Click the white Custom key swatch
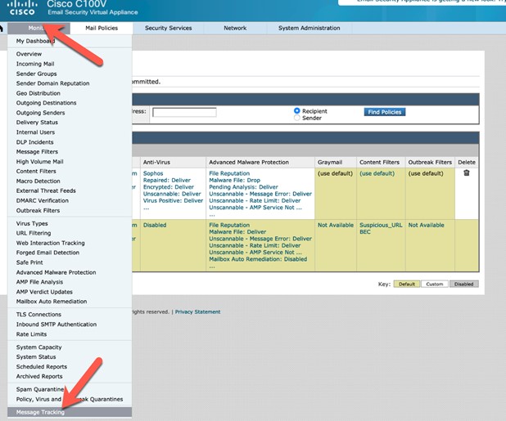Image resolution: width=506 pixels, height=421 pixels. [435, 284]
